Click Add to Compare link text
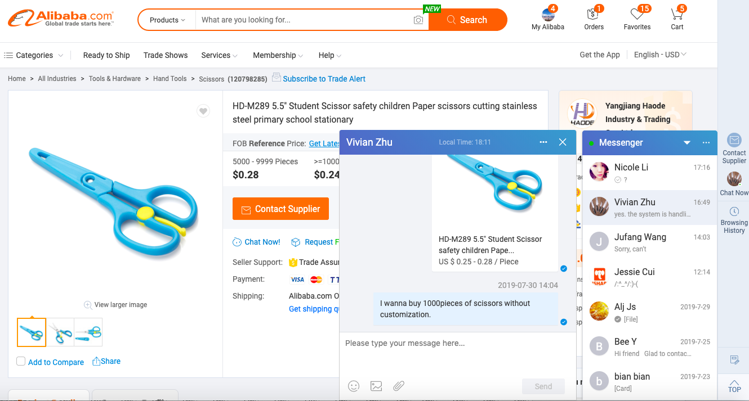749x401 pixels. coord(56,362)
